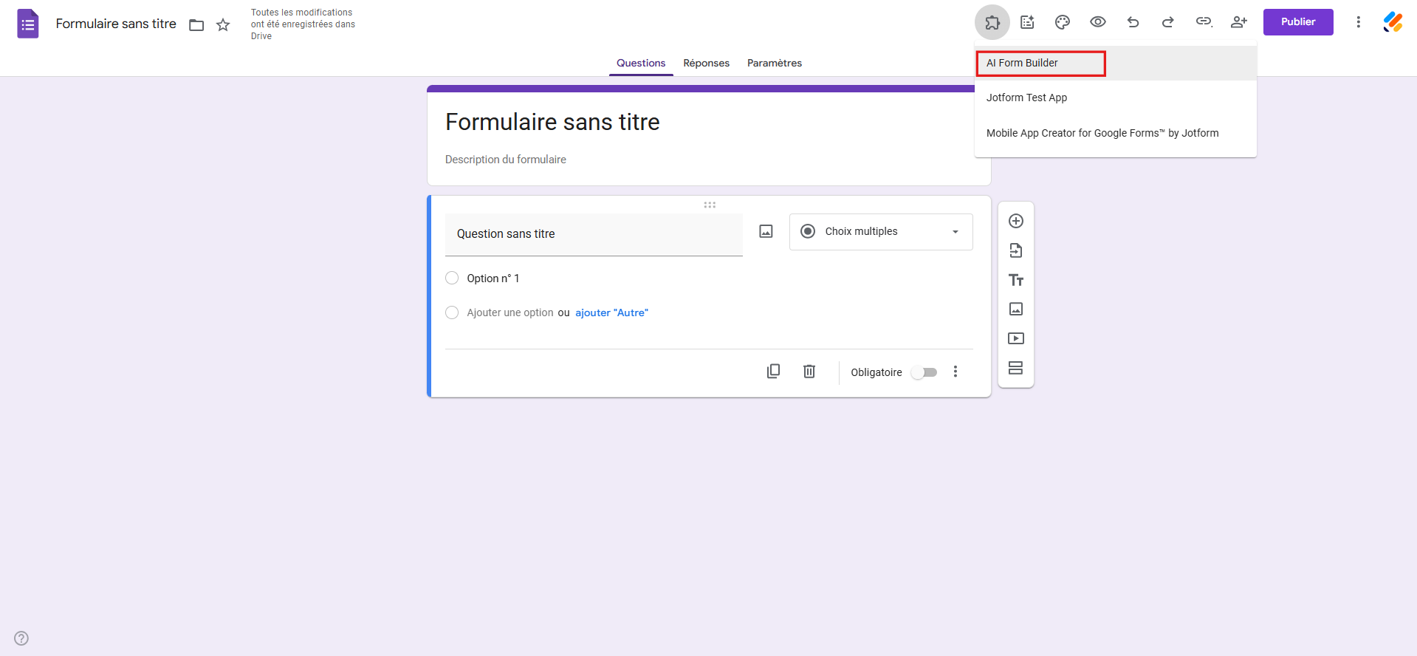Add image to the question
The image size is (1417, 656).
[x=766, y=232]
